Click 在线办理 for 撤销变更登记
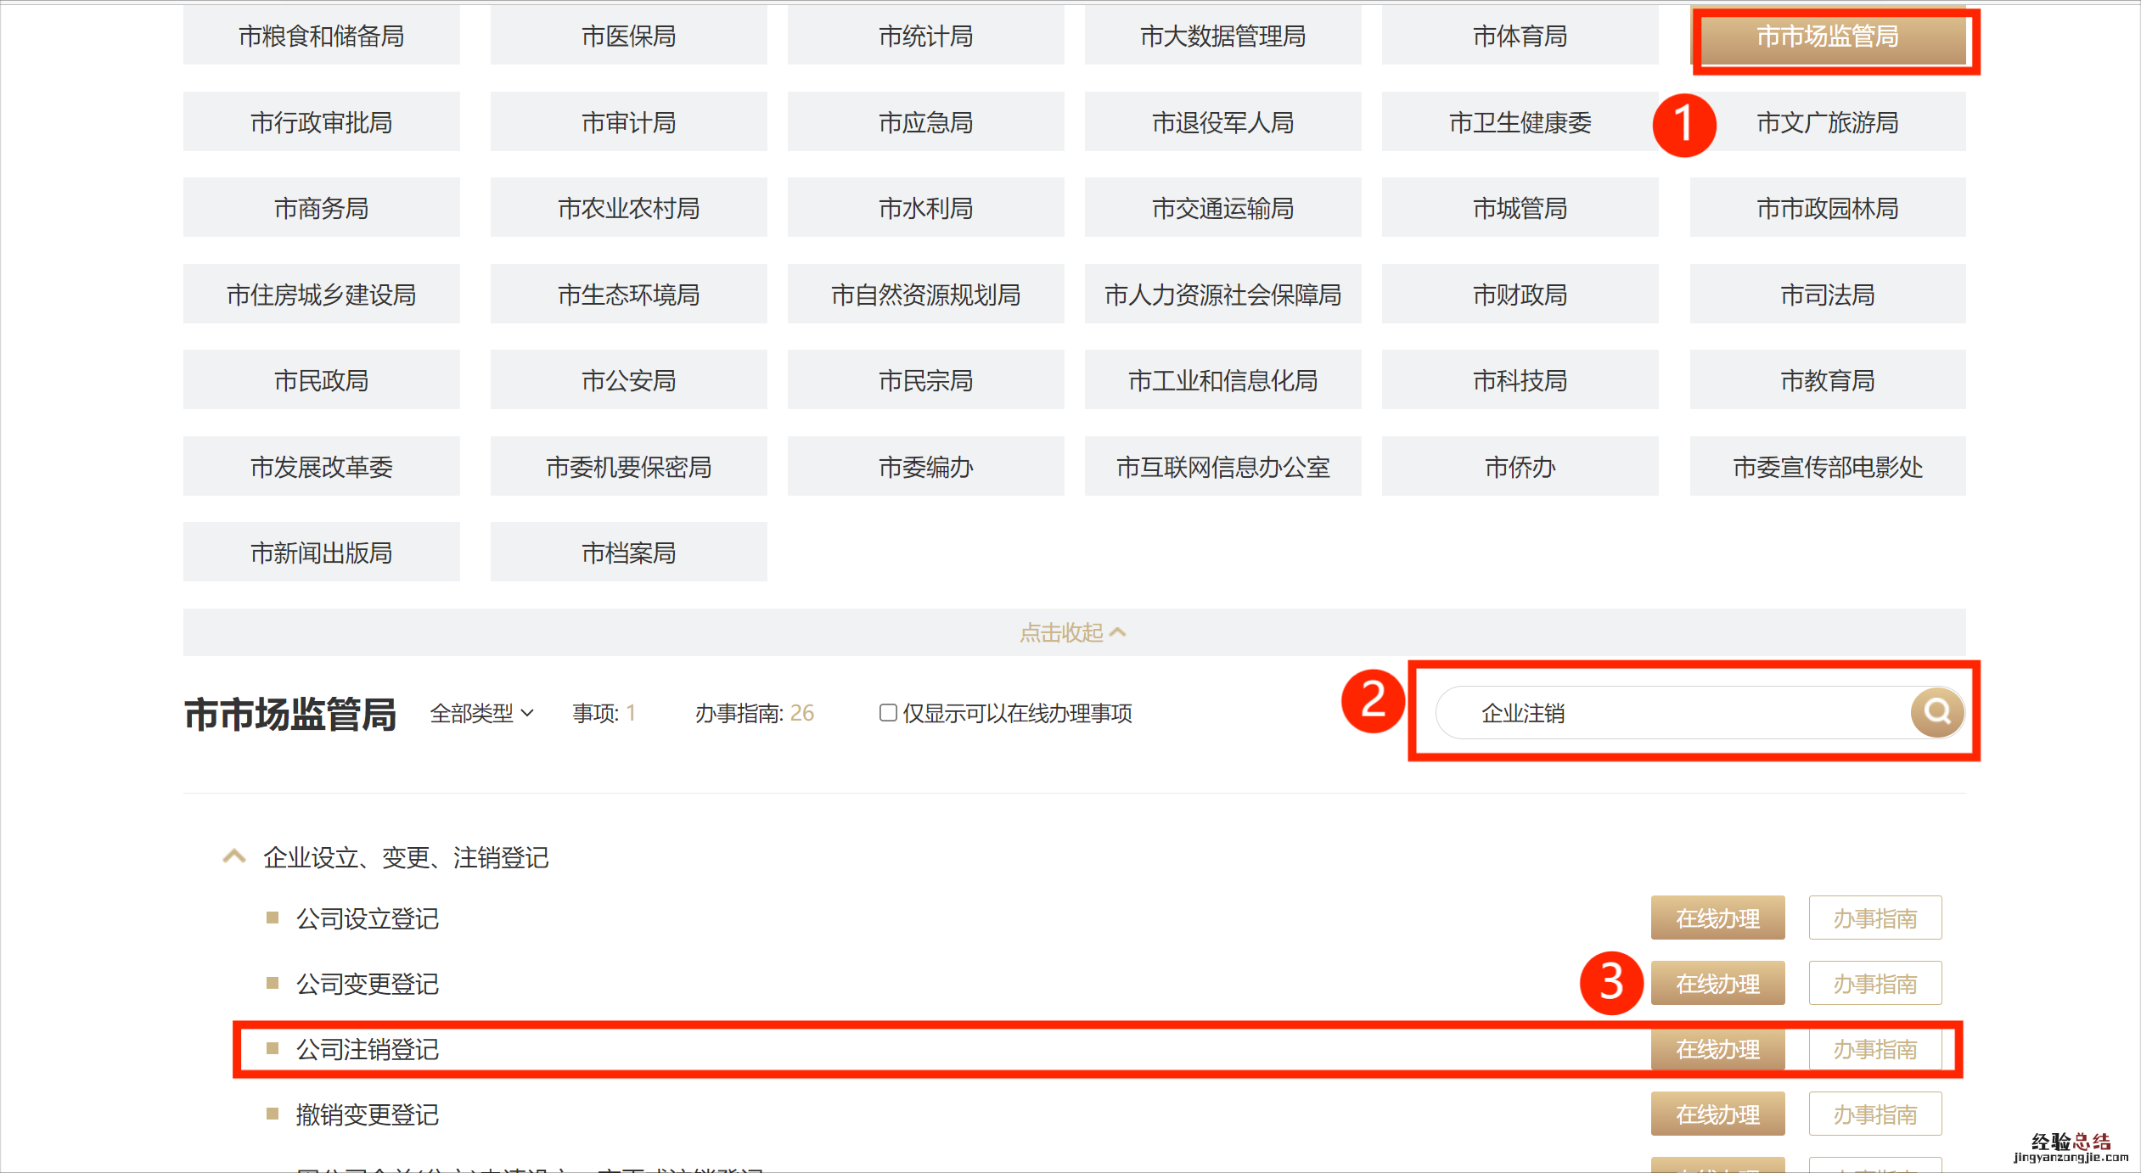 pyautogui.click(x=1717, y=1114)
